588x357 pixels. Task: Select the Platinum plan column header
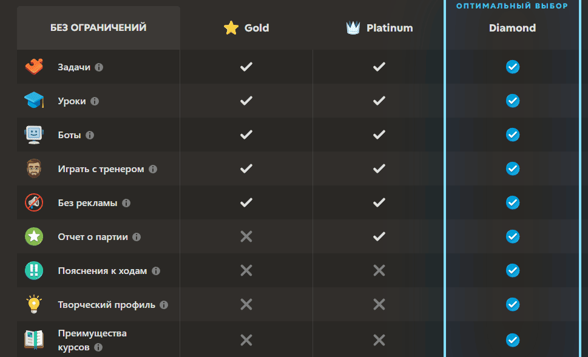(379, 28)
